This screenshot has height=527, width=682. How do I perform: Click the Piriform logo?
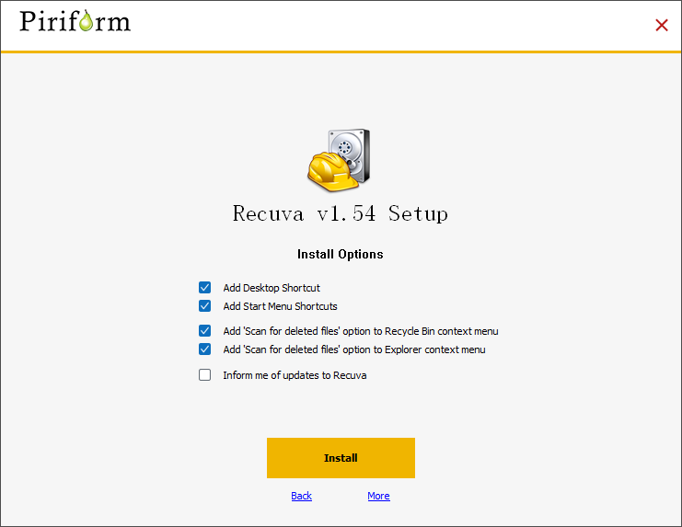tap(75, 21)
